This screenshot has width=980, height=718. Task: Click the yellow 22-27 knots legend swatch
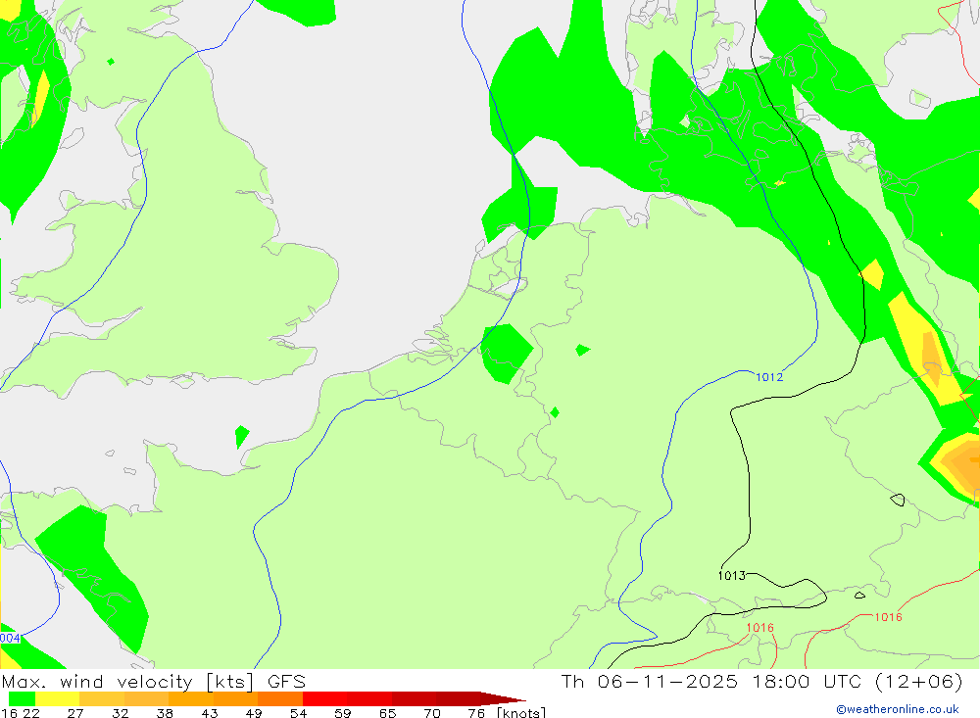[x=58, y=698]
